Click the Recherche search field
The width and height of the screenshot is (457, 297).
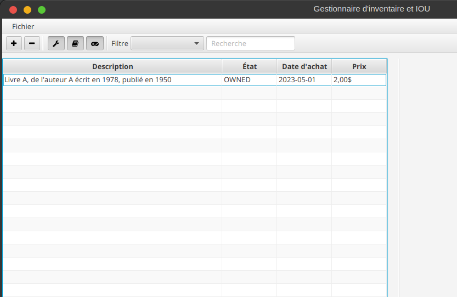pos(251,43)
